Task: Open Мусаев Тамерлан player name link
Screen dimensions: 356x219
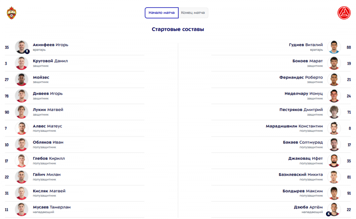Action: (52, 207)
